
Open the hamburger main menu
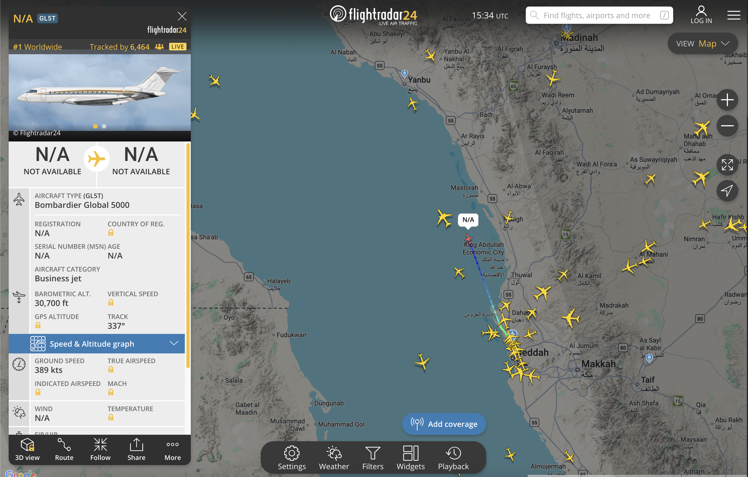(734, 15)
